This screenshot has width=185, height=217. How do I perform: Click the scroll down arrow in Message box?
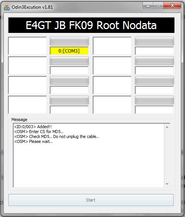click(167, 184)
